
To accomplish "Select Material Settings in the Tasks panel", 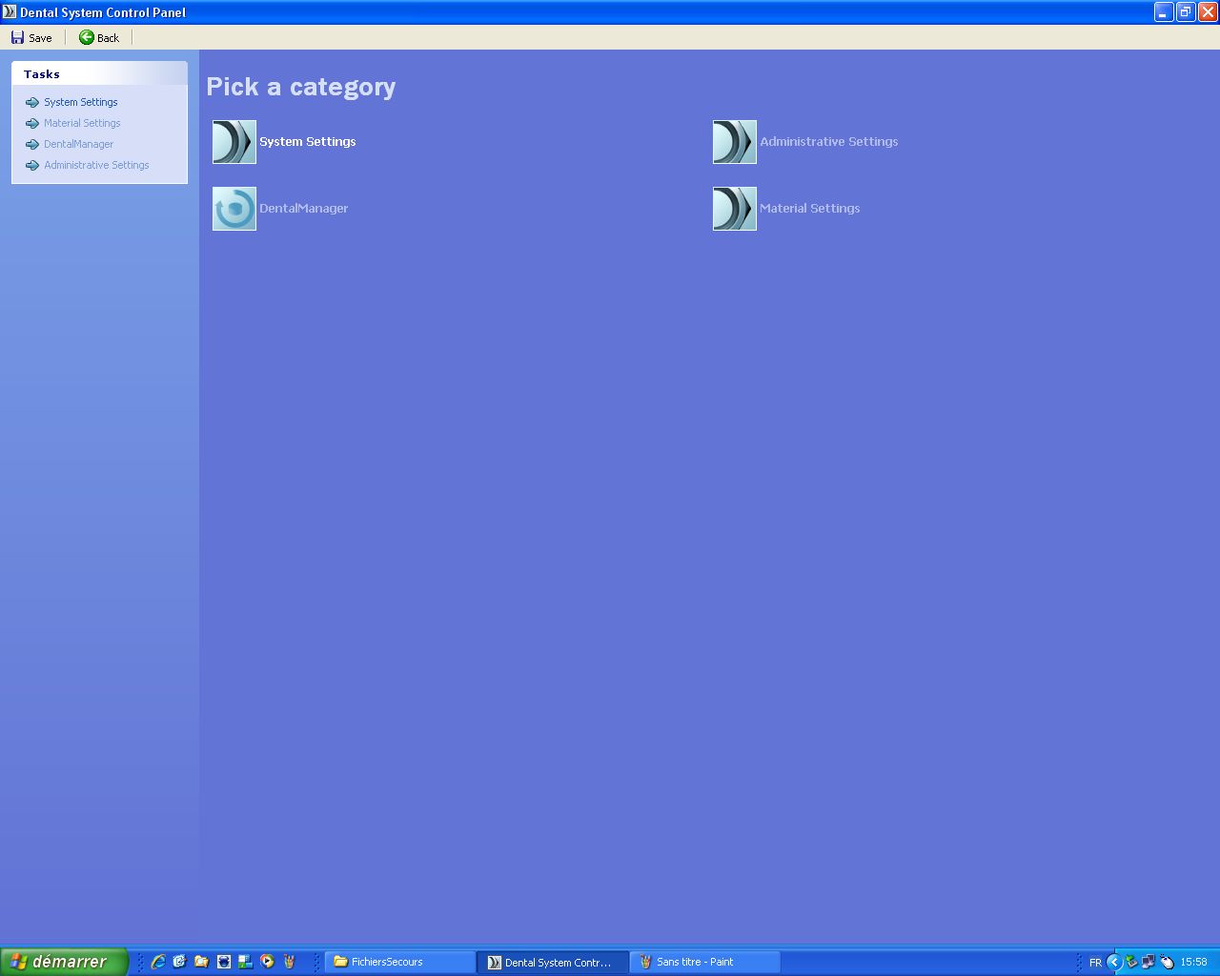I will 82,123.
